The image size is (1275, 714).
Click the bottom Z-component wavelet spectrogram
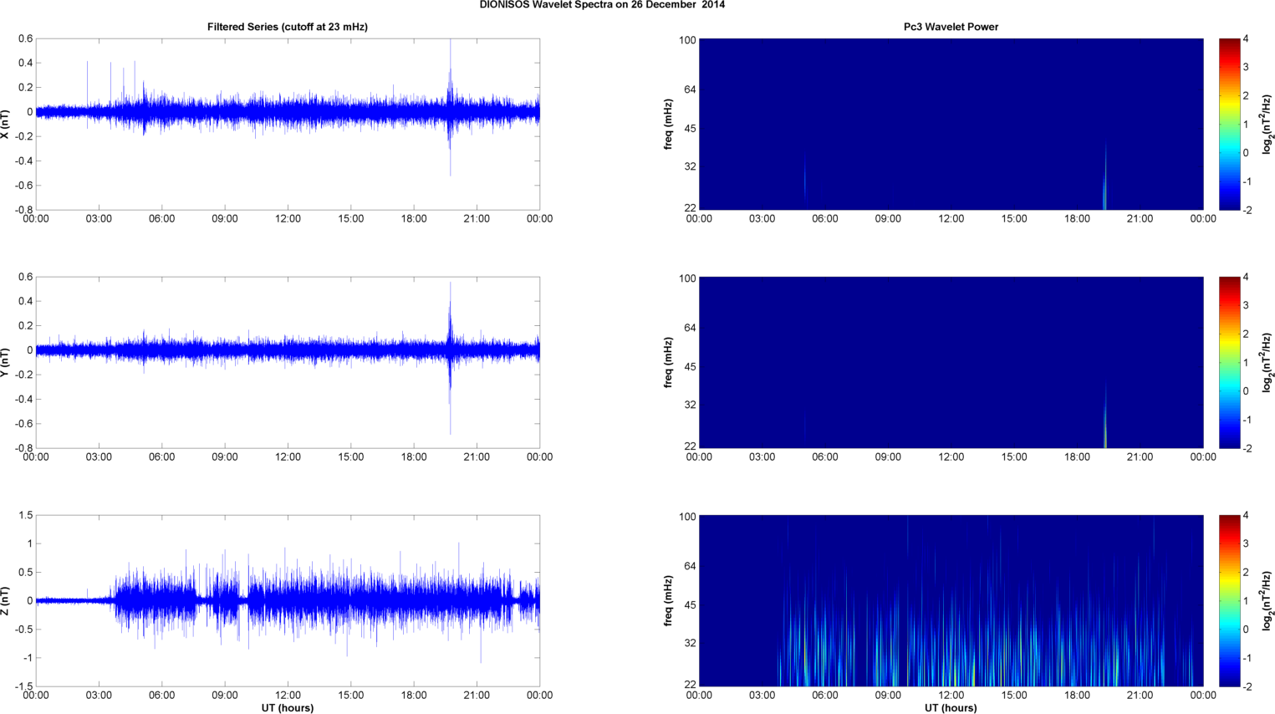951,600
